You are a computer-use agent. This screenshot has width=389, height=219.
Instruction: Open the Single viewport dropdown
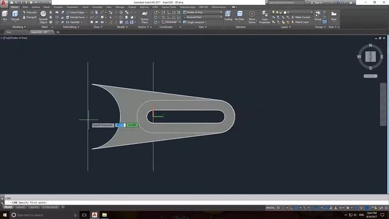pos(195,22)
